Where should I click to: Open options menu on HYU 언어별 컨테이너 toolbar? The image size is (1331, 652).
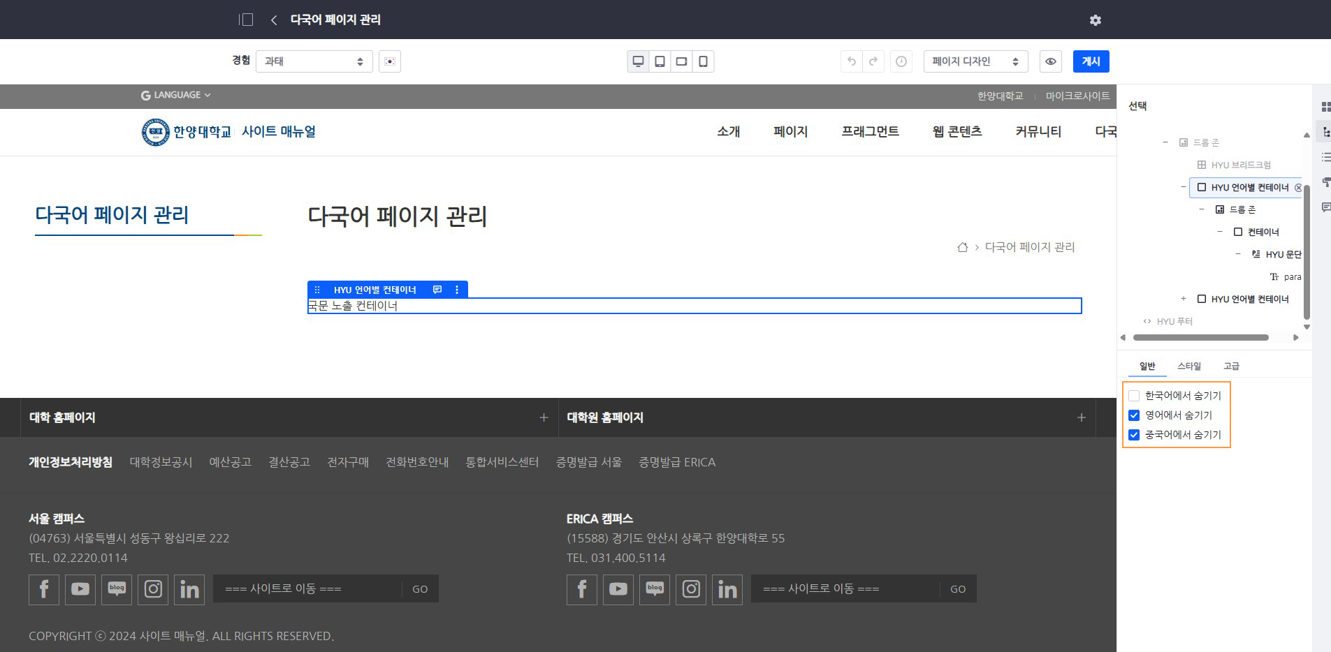(x=457, y=290)
